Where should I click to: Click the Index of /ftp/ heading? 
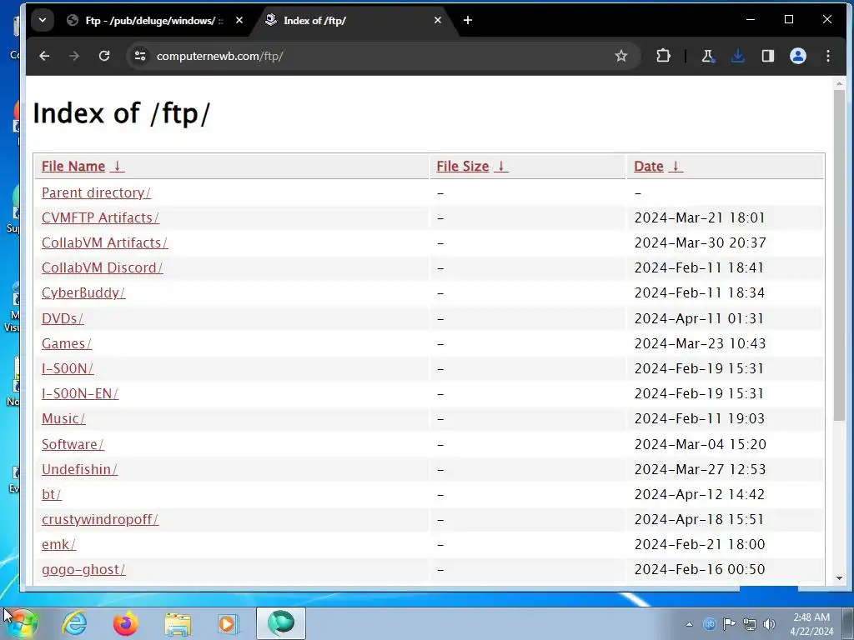[122, 113]
